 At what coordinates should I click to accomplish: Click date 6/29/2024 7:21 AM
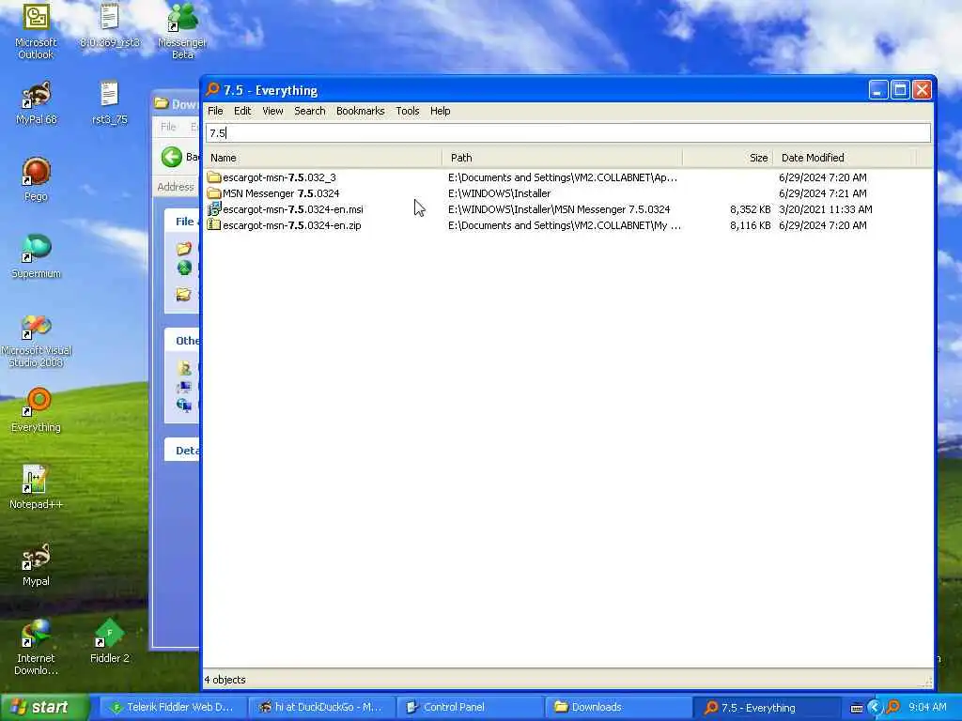[x=823, y=193]
